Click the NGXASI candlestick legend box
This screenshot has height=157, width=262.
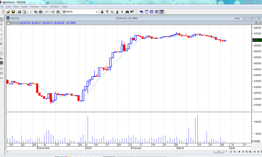[x=8, y=23]
